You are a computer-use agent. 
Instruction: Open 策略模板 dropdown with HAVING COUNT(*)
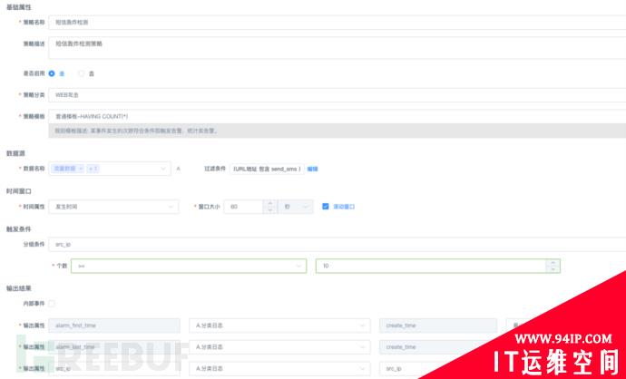pos(337,116)
